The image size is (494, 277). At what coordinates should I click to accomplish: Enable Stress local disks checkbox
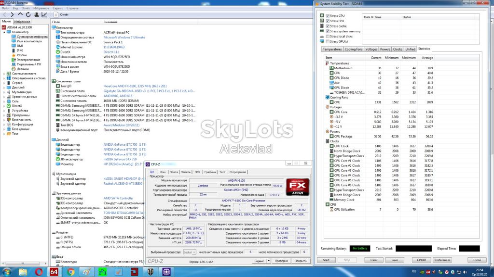[x=328, y=37]
